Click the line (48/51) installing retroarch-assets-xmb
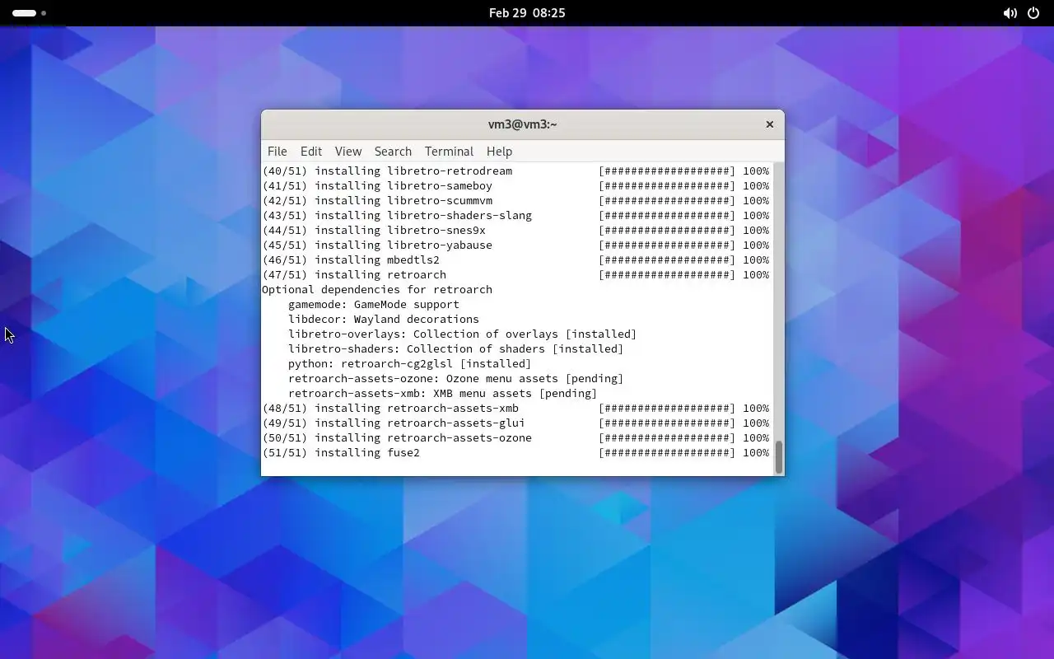Viewport: 1054px width, 659px height. [x=515, y=409]
